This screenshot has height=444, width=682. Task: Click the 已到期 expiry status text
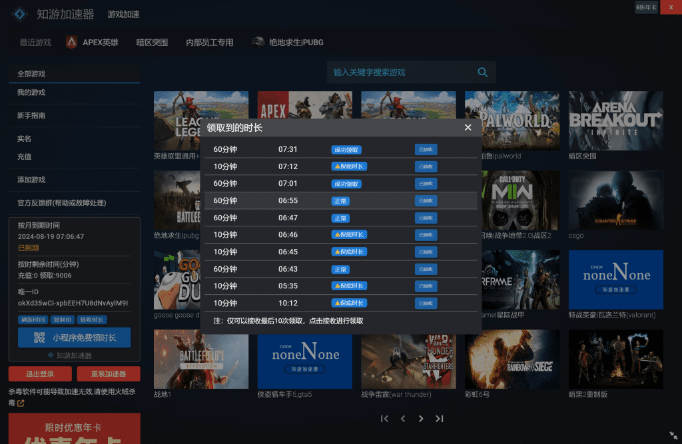point(28,248)
